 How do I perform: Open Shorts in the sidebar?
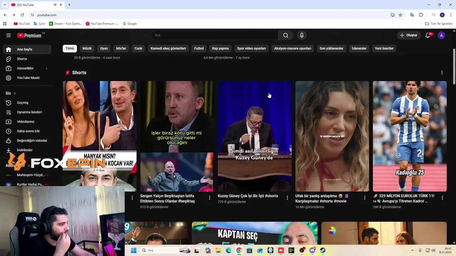coord(27,59)
